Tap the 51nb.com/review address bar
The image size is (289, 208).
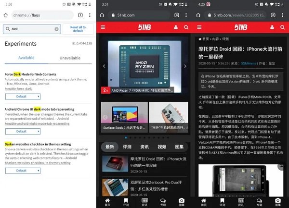tap(235, 15)
